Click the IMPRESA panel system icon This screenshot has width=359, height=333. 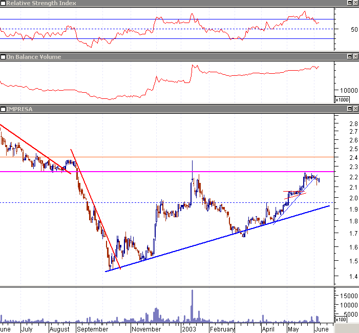3,109
